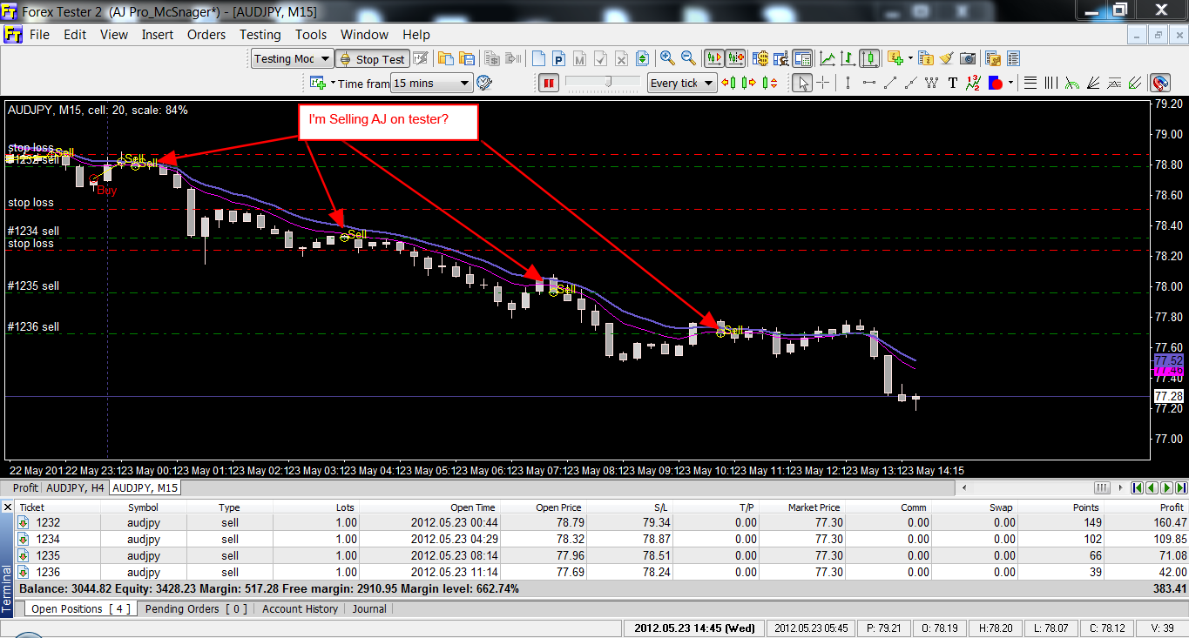Click the zoom in magnifier icon
Screen dimensions: 1189x638
[667, 58]
